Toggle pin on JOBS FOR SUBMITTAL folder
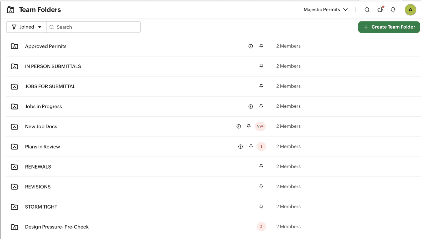 (x=261, y=86)
